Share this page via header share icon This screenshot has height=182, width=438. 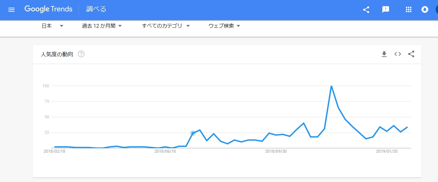point(366,10)
